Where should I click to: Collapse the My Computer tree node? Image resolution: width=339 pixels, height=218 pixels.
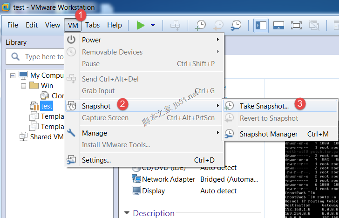tap(13, 75)
